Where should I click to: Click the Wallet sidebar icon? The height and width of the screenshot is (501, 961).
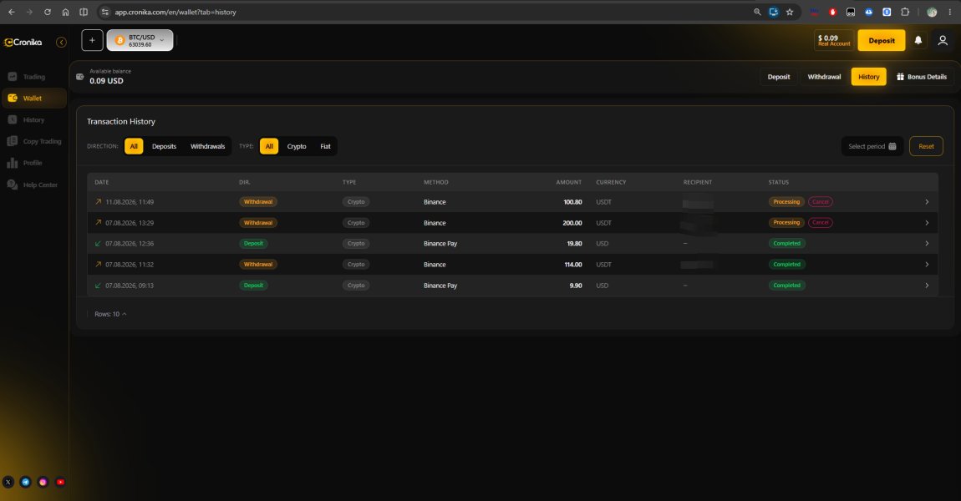[13, 98]
